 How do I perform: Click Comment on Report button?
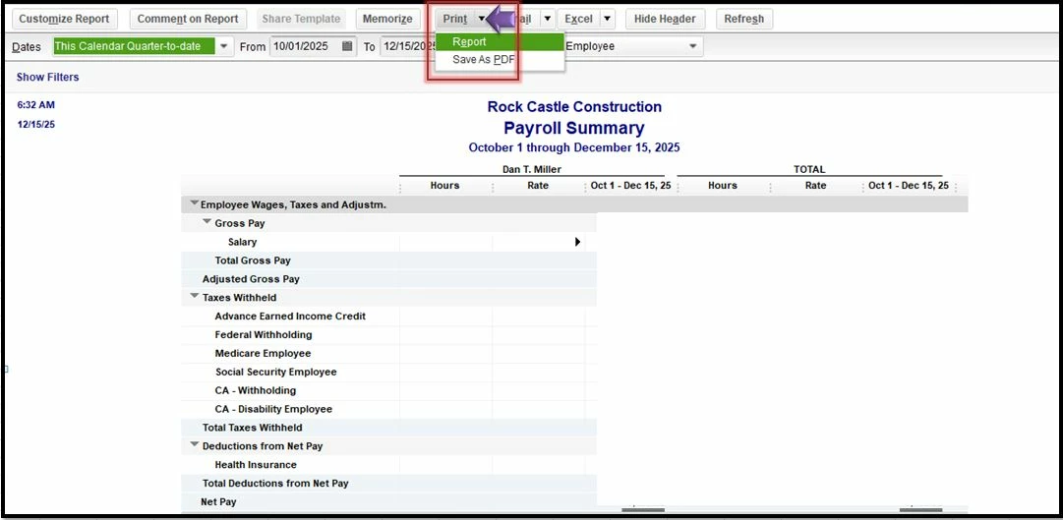click(x=188, y=19)
